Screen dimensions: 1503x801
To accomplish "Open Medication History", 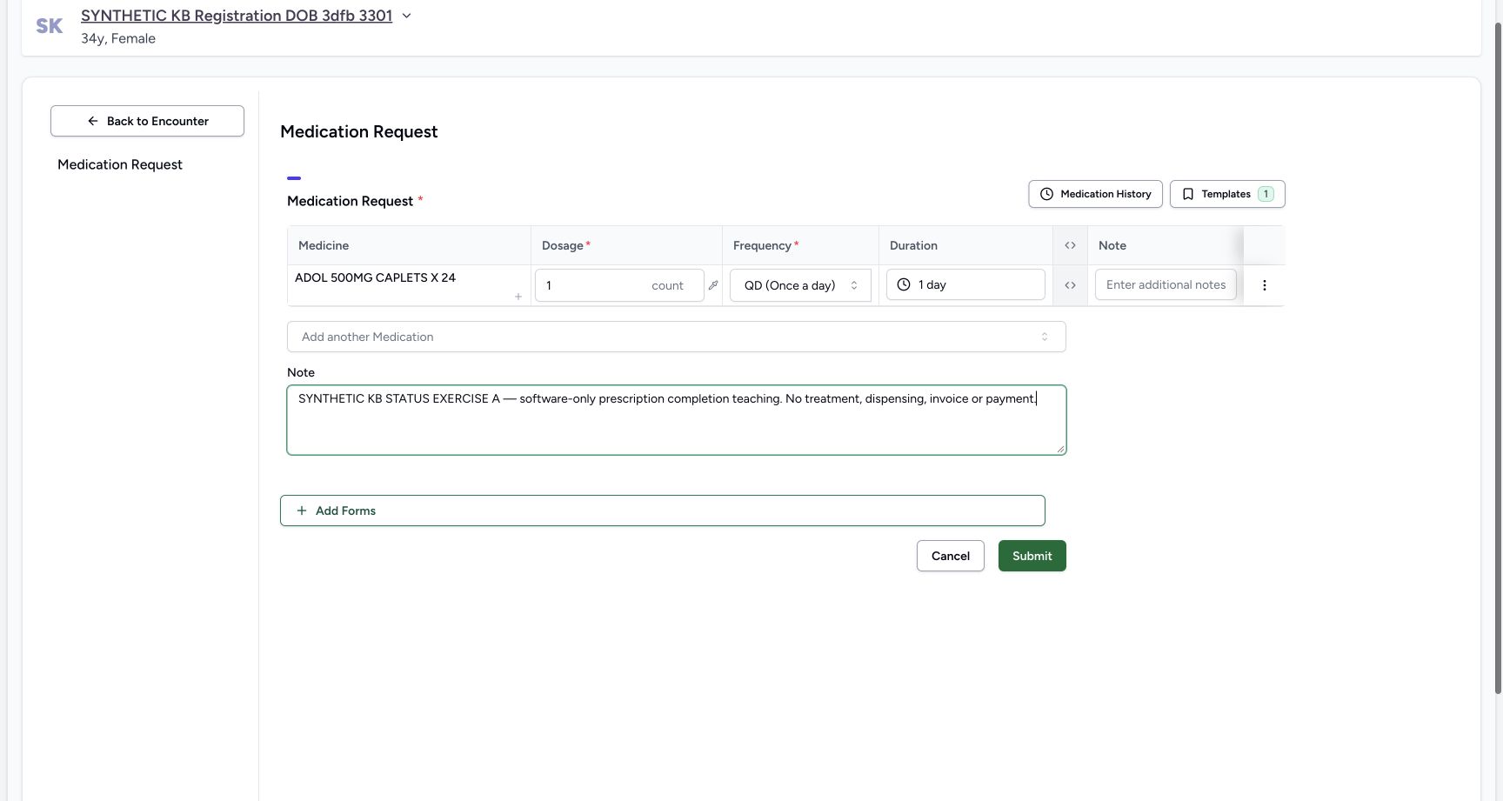I will coord(1095,194).
